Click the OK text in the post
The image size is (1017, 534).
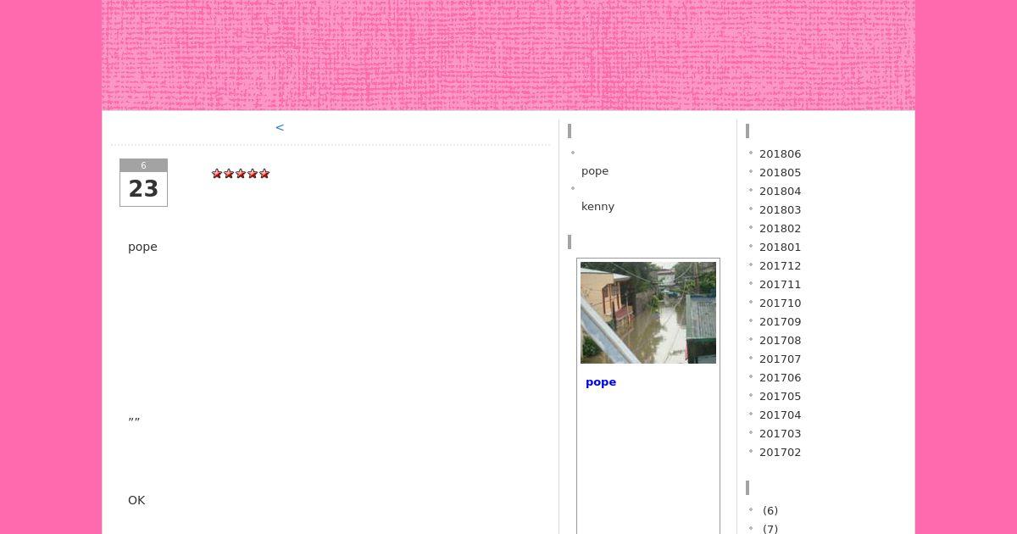pos(136,501)
